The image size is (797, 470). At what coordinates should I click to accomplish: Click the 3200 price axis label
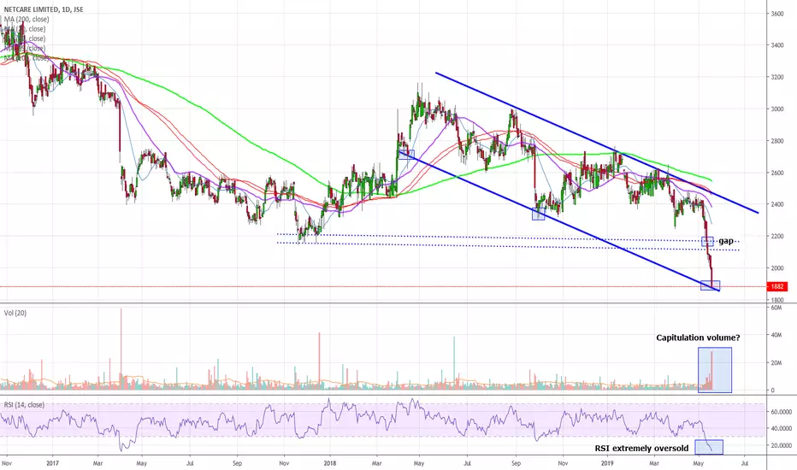[777, 77]
